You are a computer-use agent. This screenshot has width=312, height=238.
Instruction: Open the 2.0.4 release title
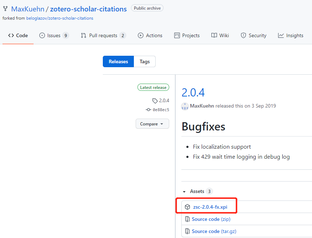193,93
